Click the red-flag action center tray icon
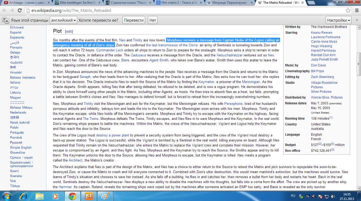Image resolution: width=361 pixels, height=201 pixels. point(320,196)
